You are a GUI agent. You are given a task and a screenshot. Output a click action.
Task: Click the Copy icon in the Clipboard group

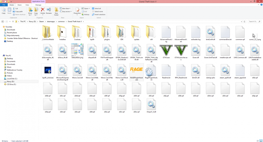coord(3,10)
